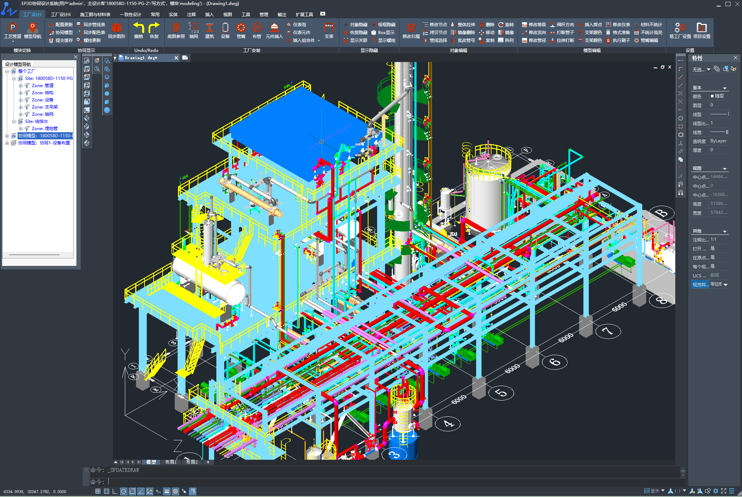
Task: Switch to the 布局1 layout tab
Action: (171, 462)
